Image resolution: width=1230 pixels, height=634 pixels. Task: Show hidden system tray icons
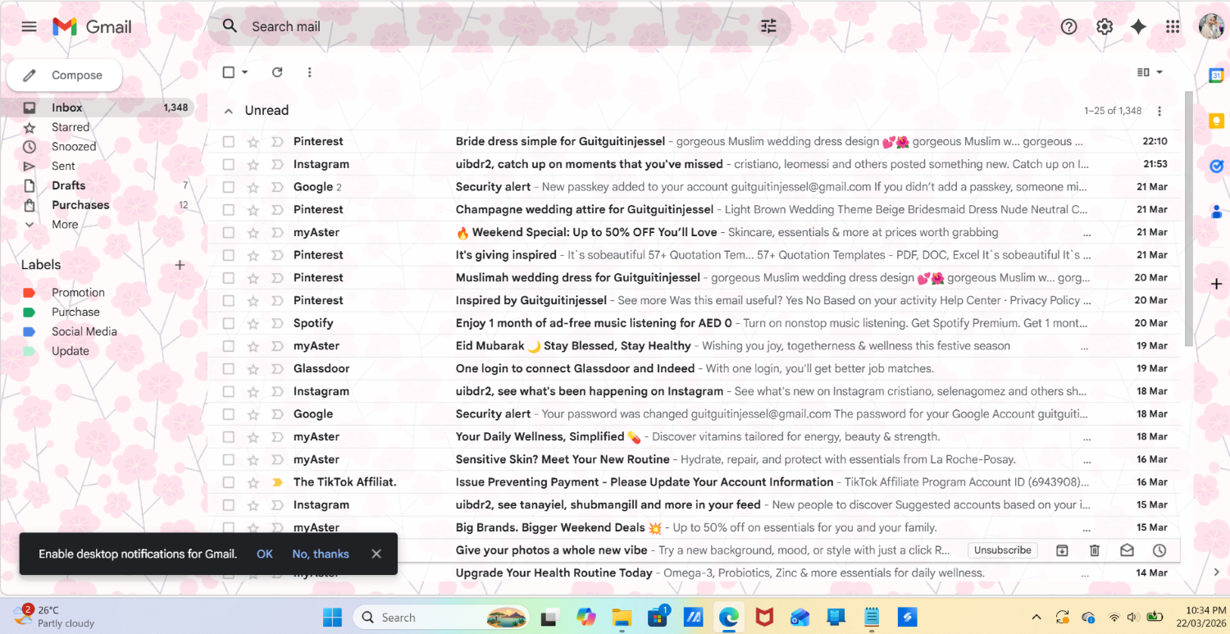(x=1036, y=617)
